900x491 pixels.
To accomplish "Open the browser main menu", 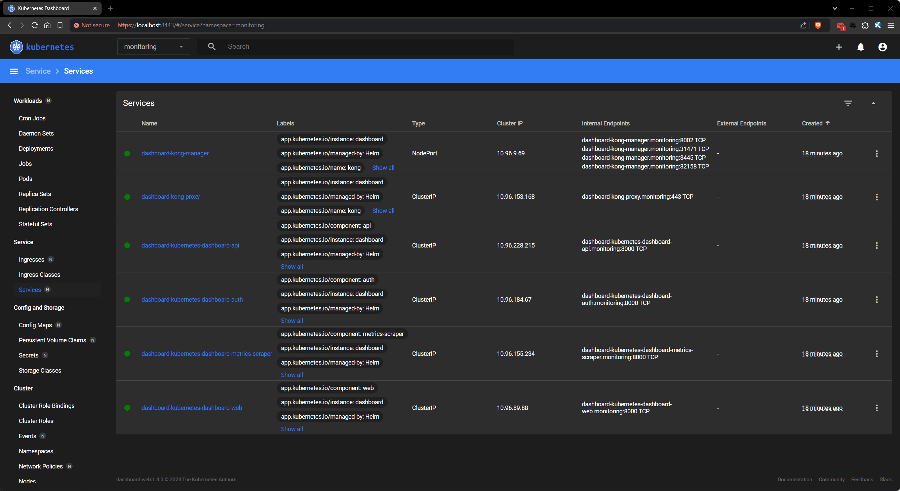I will (891, 25).
